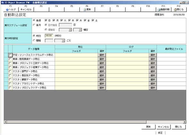This screenshot has width=189, height=135.
Task: Click ログ 選択 button for 委託先データ row
Action: (152, 75)
